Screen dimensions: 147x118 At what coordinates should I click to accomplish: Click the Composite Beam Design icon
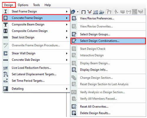tap(6, 24)
